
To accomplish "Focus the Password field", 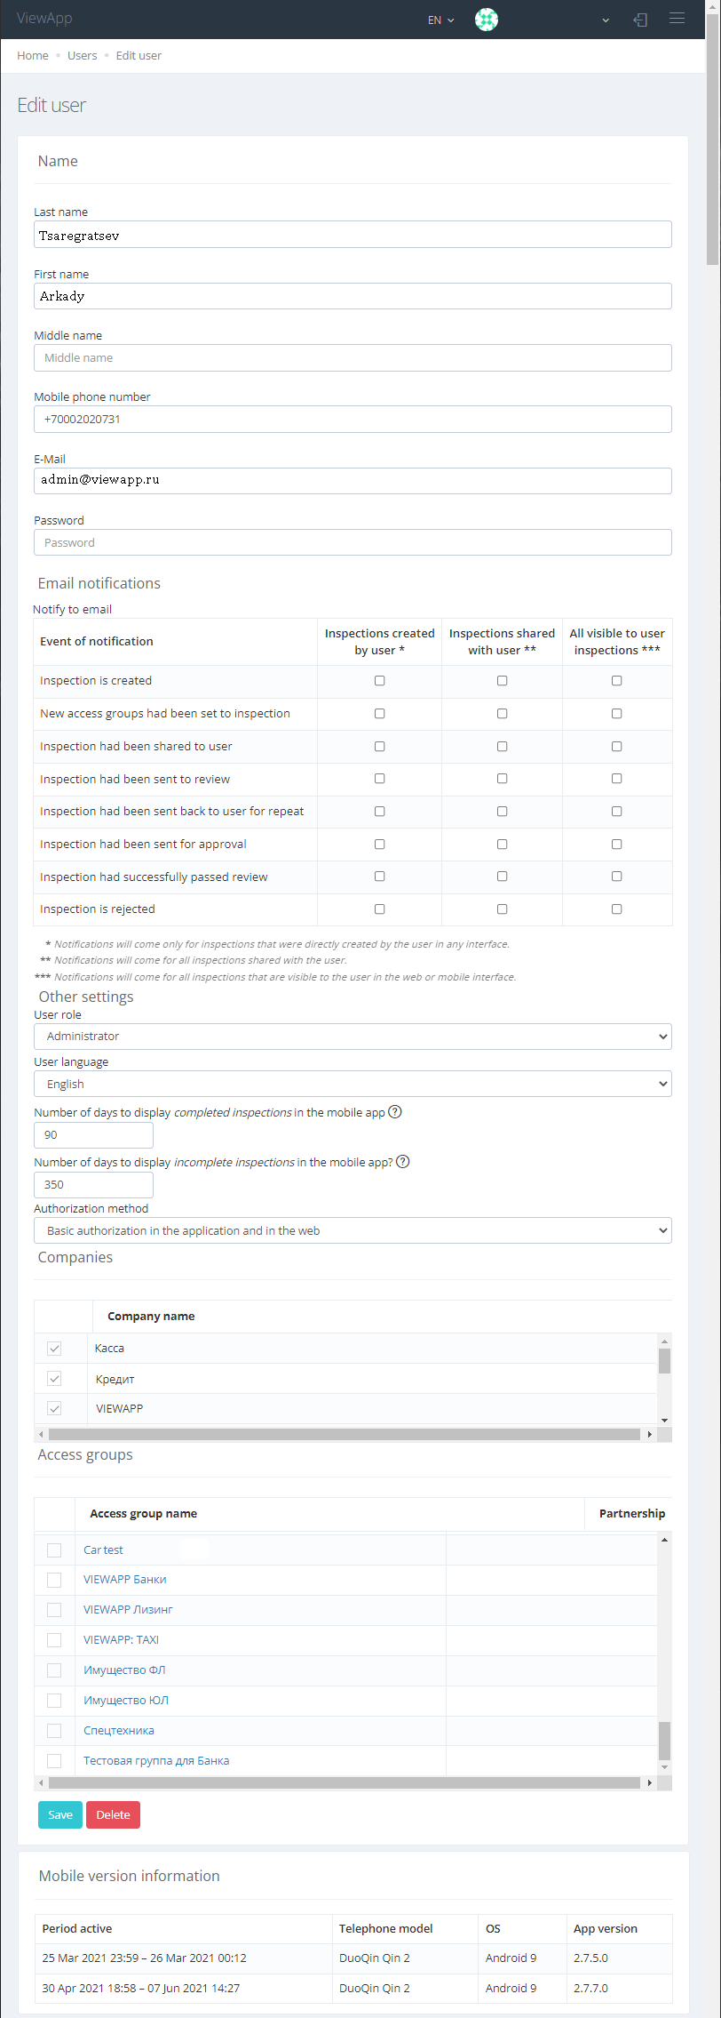I will [x=353, y=542].
